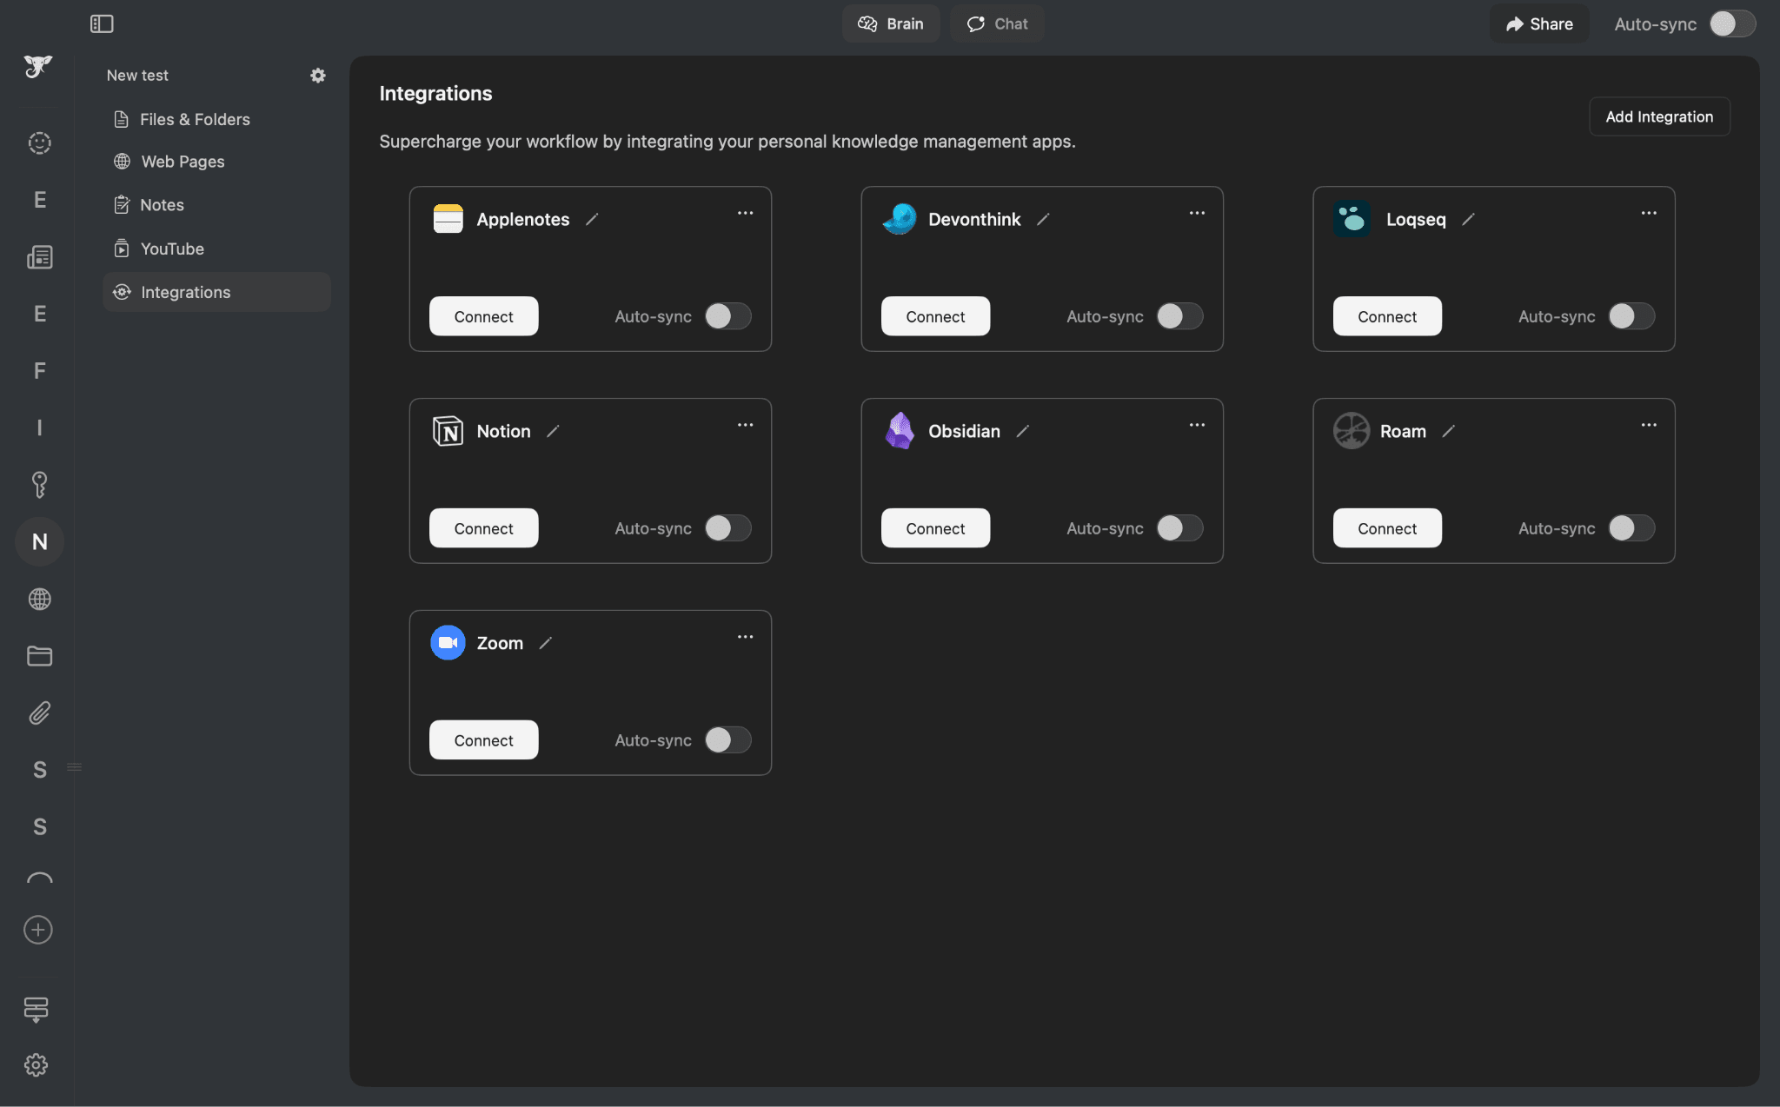
Task: Enable Auto-sync for the Notion integration
Action: pos(728,527)
